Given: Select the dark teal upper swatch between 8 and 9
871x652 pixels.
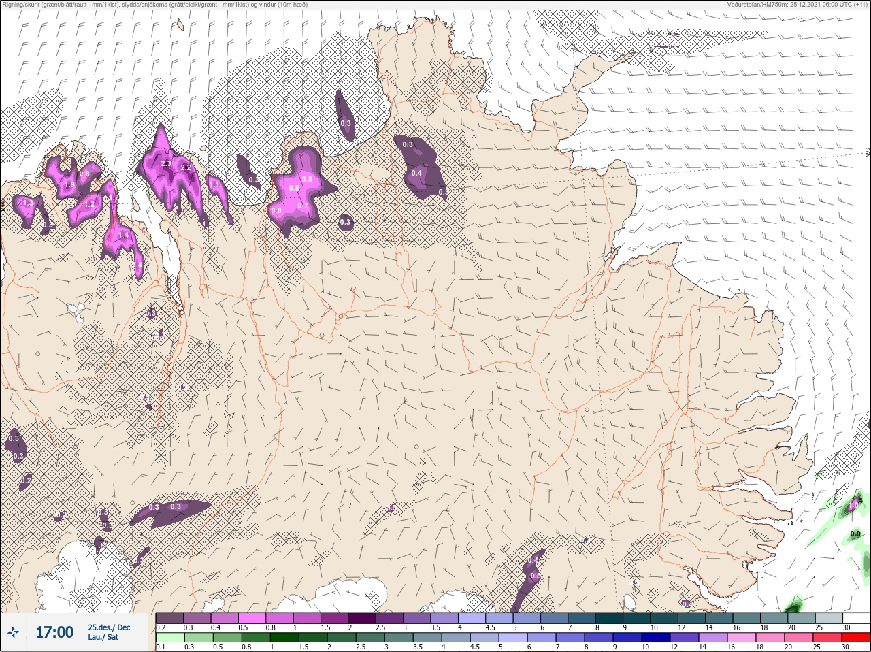Looking at the screenshot, I should click(610, 618).
